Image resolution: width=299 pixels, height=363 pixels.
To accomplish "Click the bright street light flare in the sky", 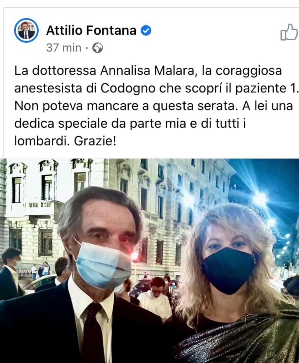I will tap(260, 199).
